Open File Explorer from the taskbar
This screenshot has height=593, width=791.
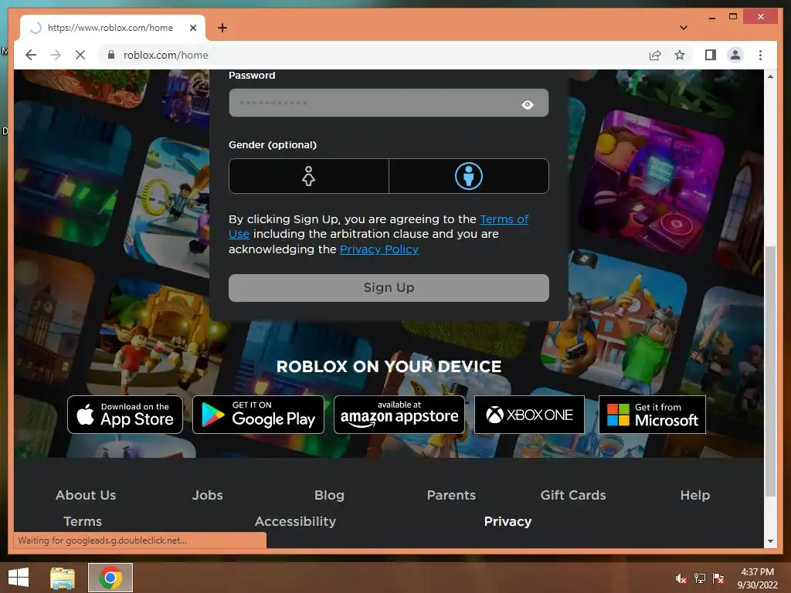point(63,578)
